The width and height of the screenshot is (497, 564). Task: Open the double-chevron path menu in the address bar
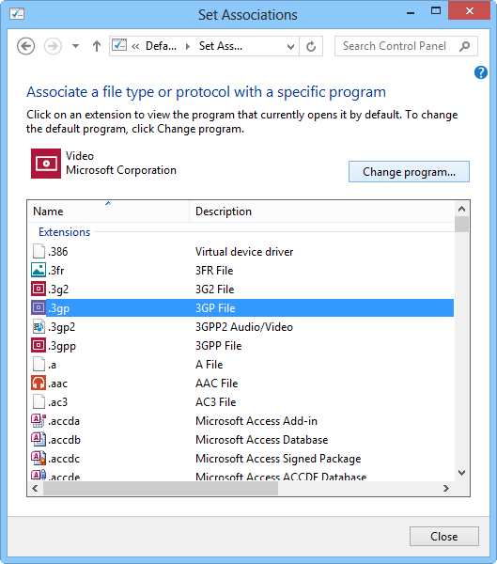point(135,46)
